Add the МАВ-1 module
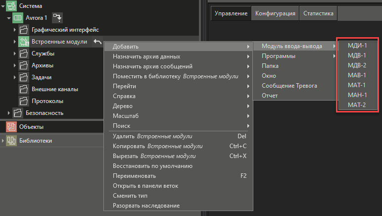The width and height of the screenshot is (382, 216). pos(358,75)
